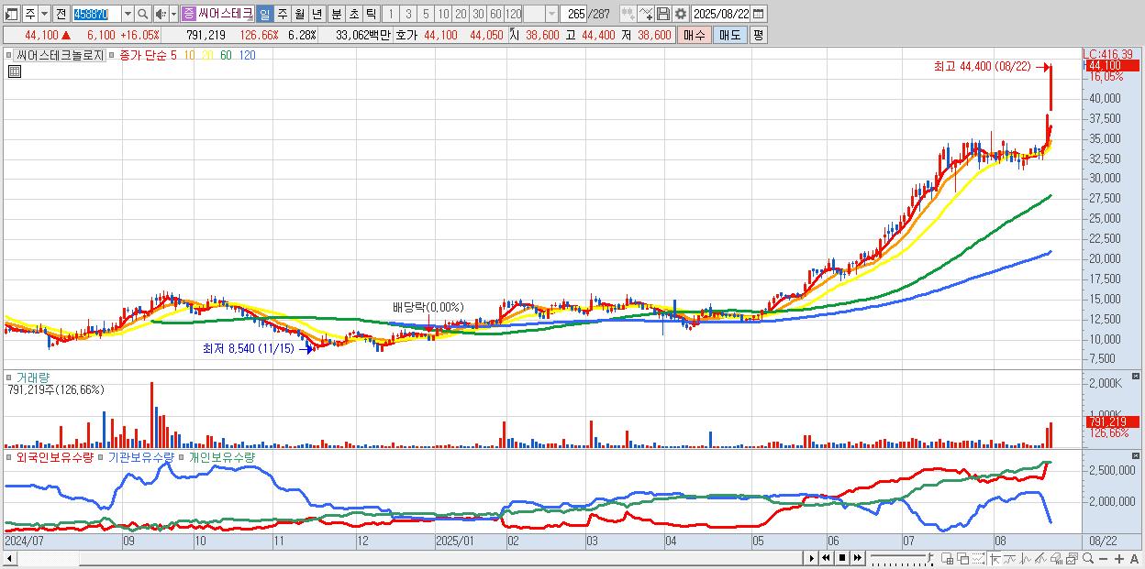
Task: Select the monthly (월) period toggle
Action: coord(299,14)
